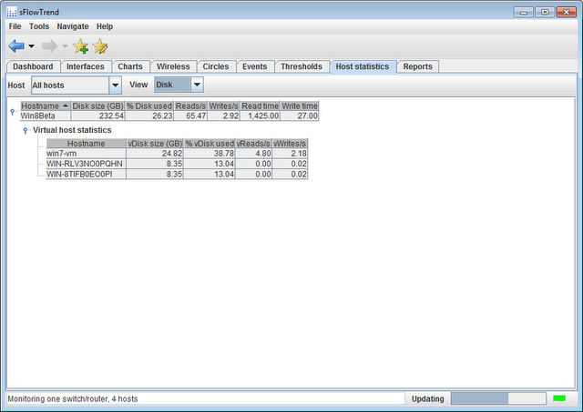Viewport: 583px width, 412px height.
Task: Click the green status indicator light
Action: coord(558,398)
